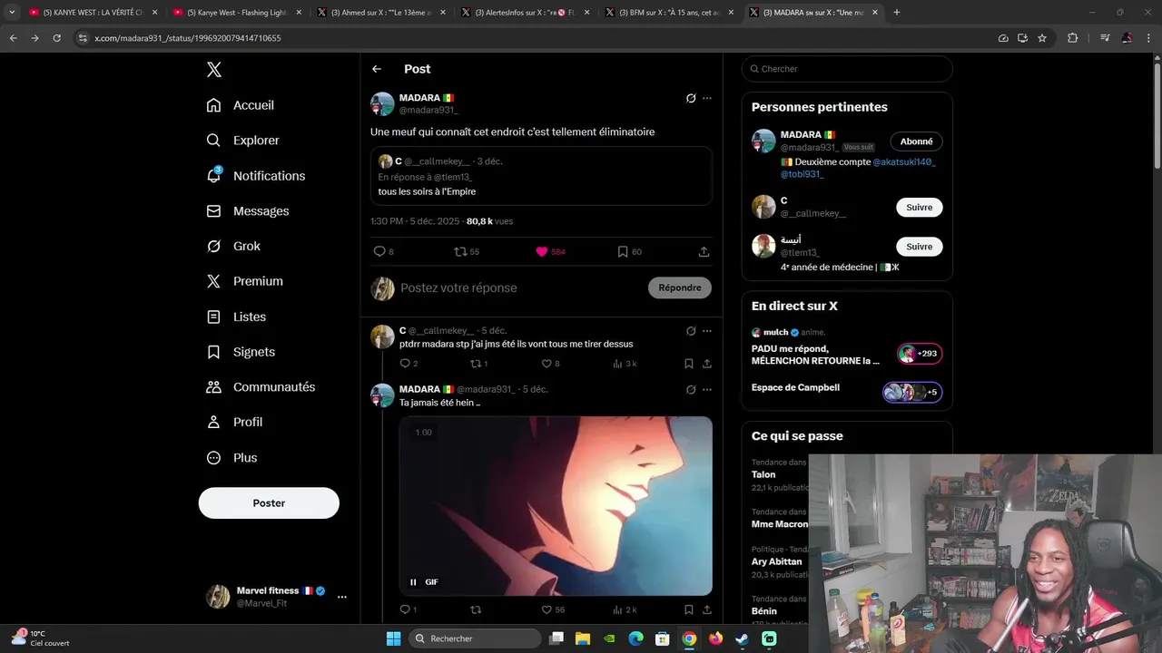The width and height of the screenshot is (1162, 653).
Task: Click Grok icon on main MADARA post
Action: pyautogui.click(x=691, y=98)
